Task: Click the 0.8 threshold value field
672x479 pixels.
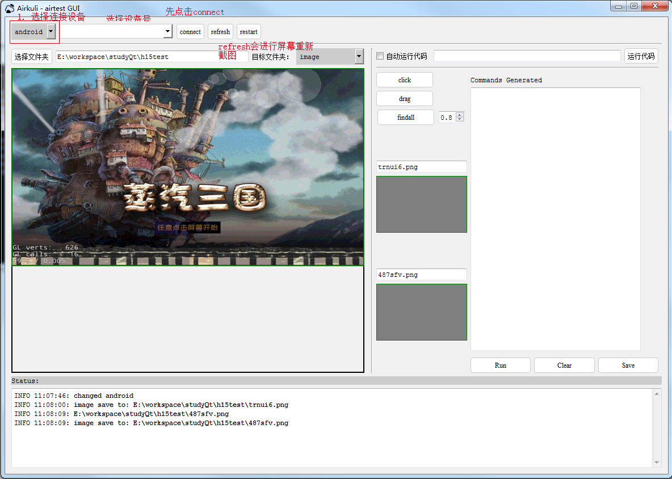Action: (x=447, y=117)
